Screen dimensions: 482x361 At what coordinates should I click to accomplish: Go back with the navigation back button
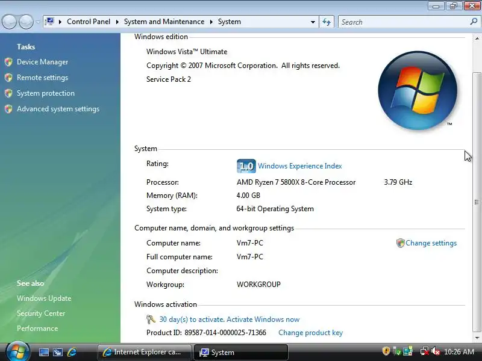point(9,22)
